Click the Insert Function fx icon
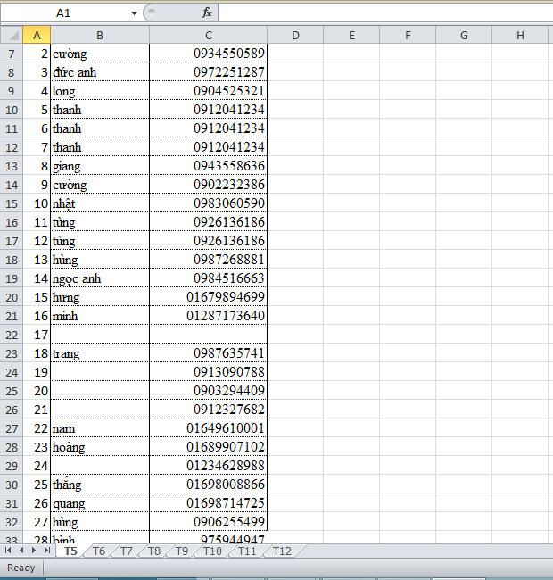 pyautogui.click(x=207, y=13)
